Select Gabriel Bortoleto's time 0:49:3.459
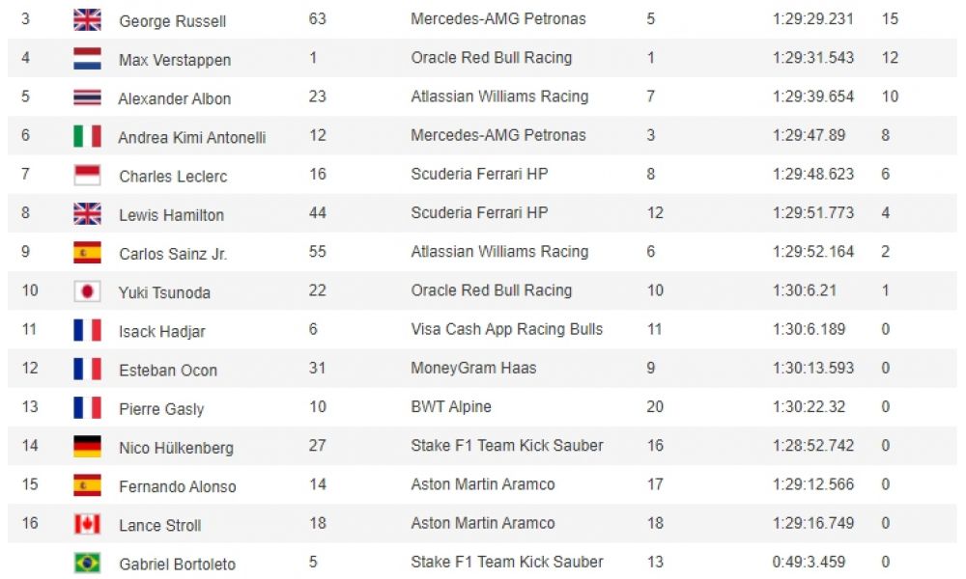 click(809, 562)
